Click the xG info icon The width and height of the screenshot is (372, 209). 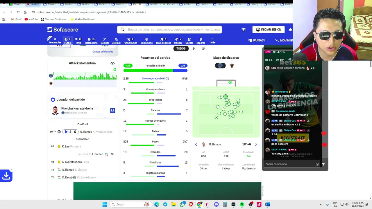coord(167,79)
